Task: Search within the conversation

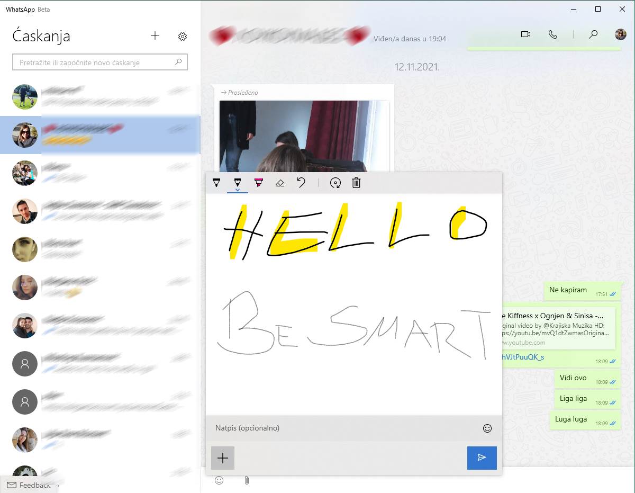Action: click(593, 34)
